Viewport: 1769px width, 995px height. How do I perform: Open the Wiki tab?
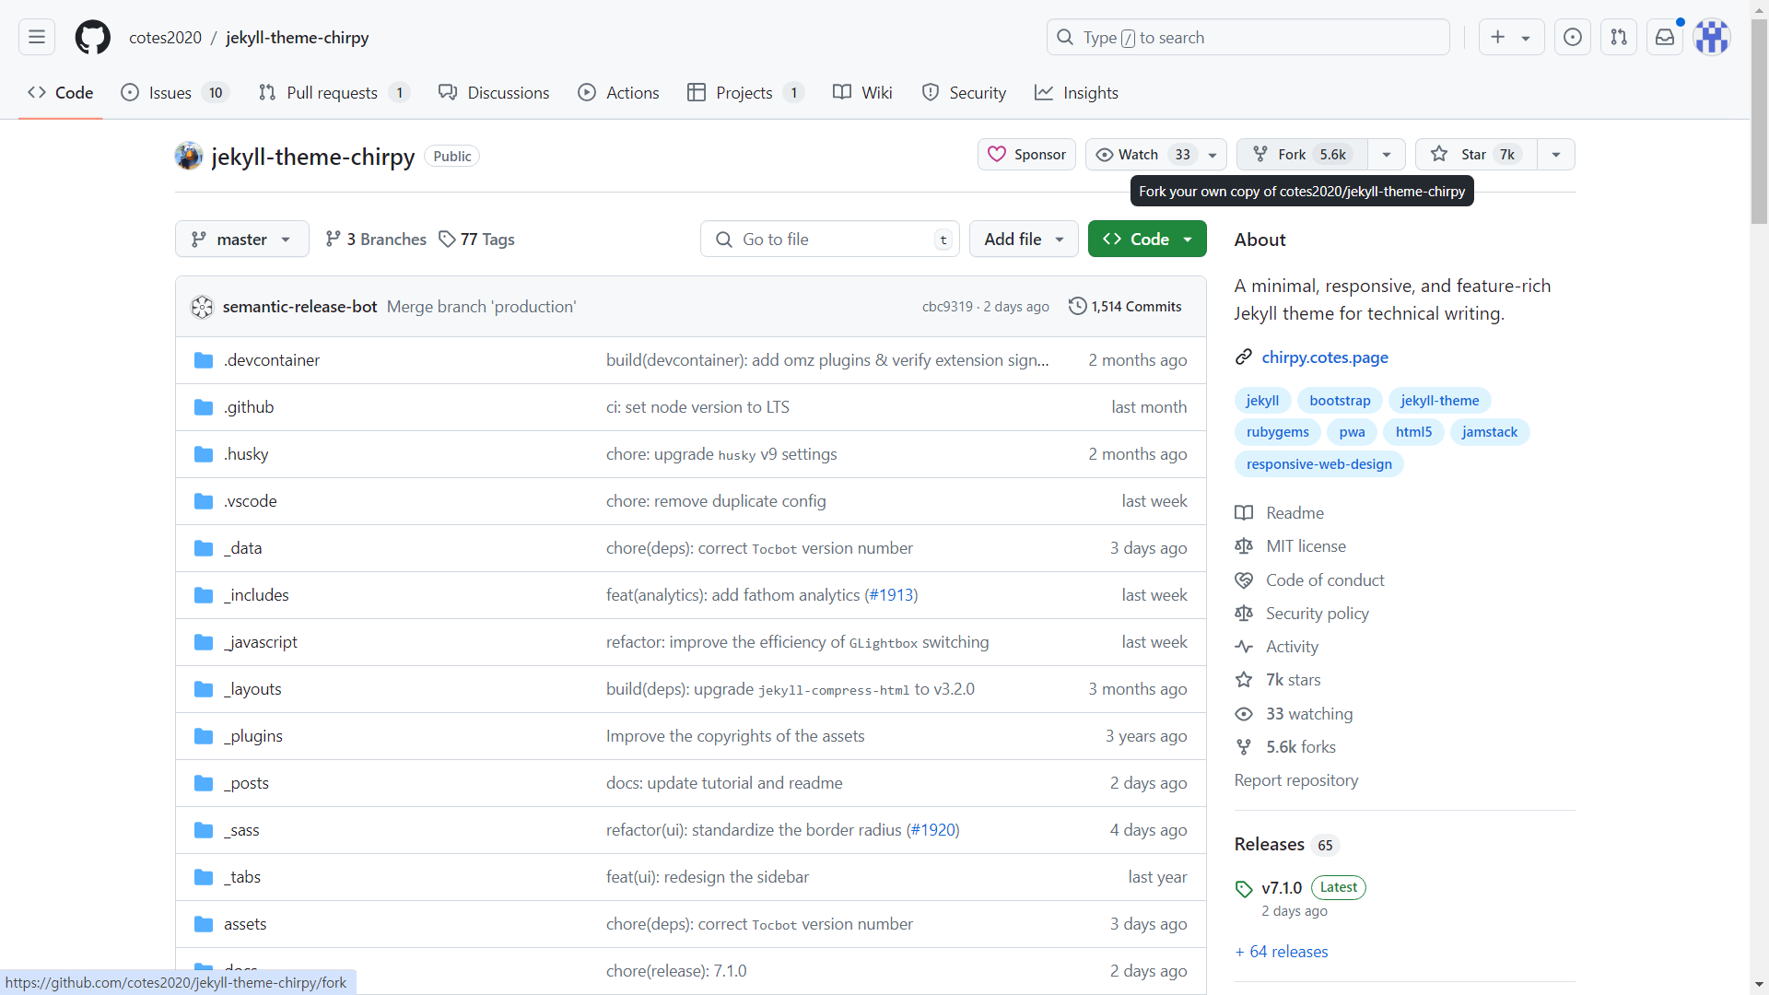click(x=862, y=92)
